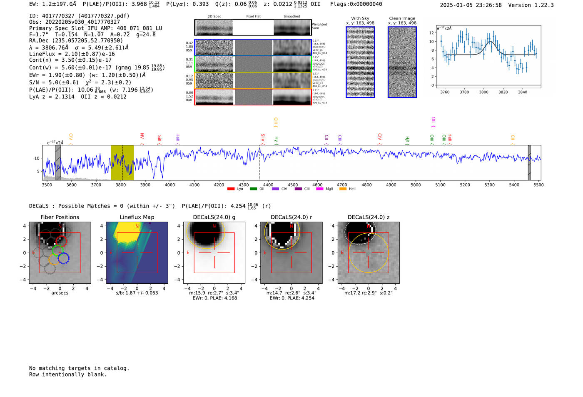Image resolution: width=583 pixels, height=397 pixels.
Task: Open the blue-bordered fiber spectrum row
Action: 253,47
